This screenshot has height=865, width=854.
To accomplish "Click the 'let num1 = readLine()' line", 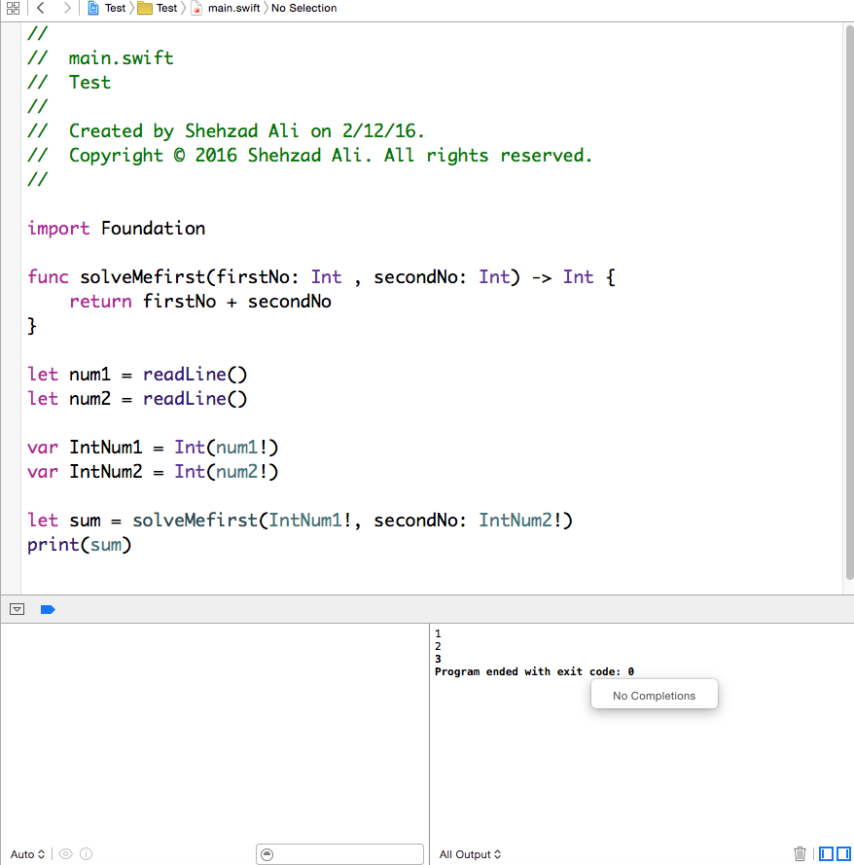I will [137, 374].
